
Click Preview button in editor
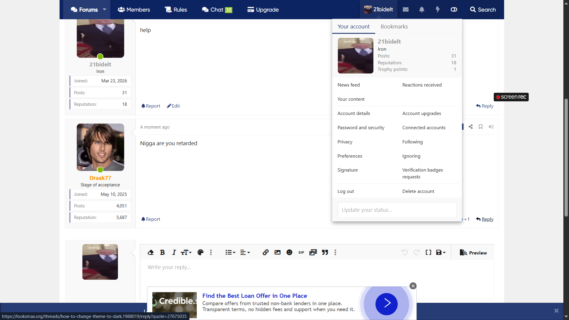473,253
